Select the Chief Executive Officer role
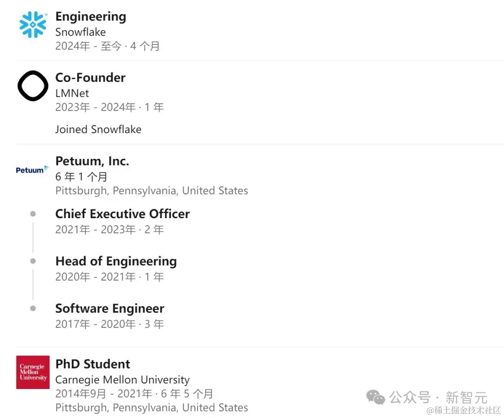Screen dimensions: 504x418 tap(122, 214)
